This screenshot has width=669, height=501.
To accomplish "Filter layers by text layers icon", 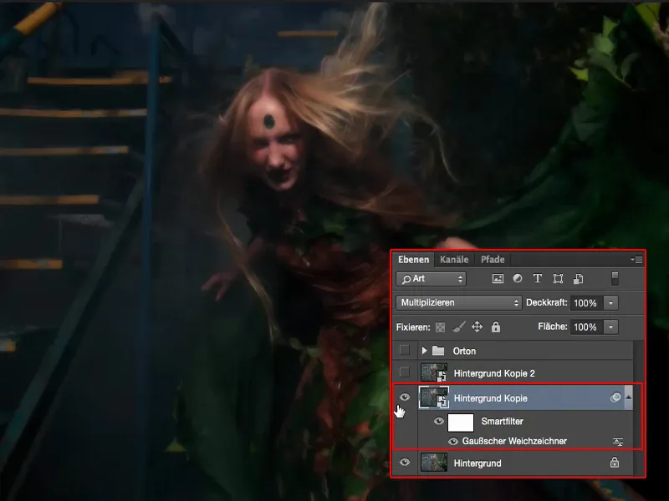I will tap(537, 279).
